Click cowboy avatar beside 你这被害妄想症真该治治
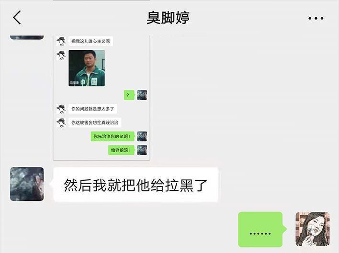 [61, 122]
